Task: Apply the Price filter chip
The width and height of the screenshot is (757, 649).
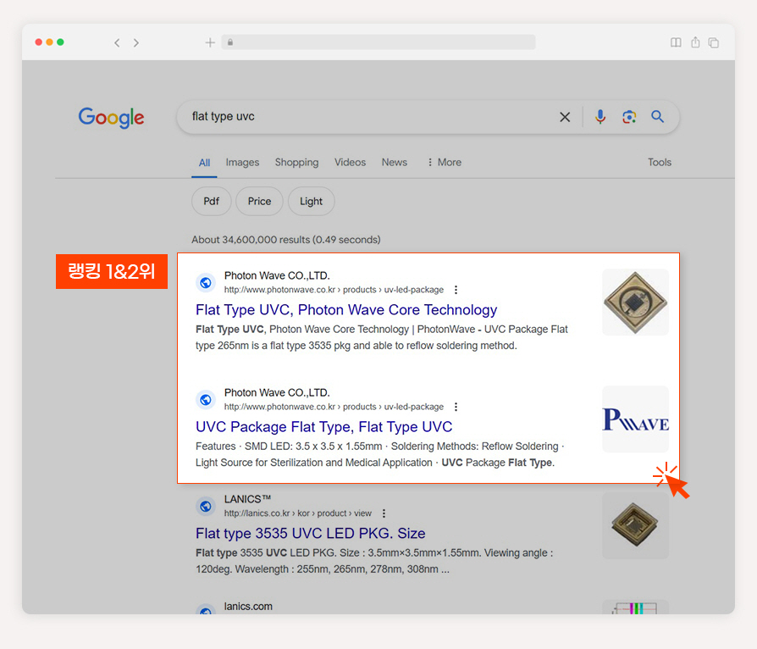Action: [x=259, y=201]
